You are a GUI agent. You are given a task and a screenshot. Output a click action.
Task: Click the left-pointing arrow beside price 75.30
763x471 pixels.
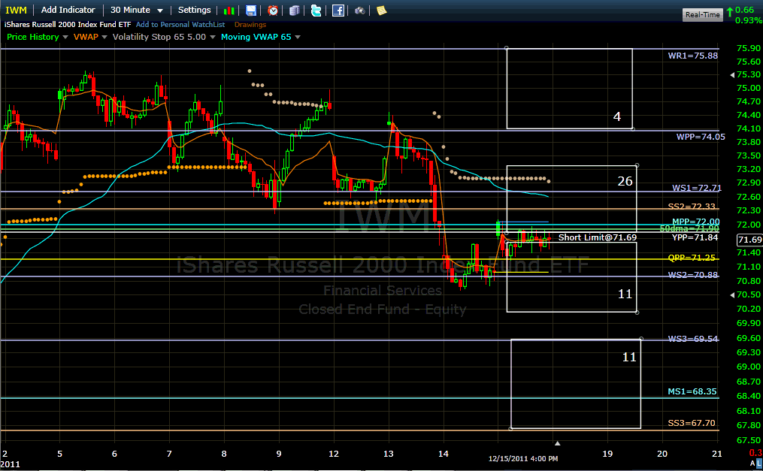[x=732, y=75]
